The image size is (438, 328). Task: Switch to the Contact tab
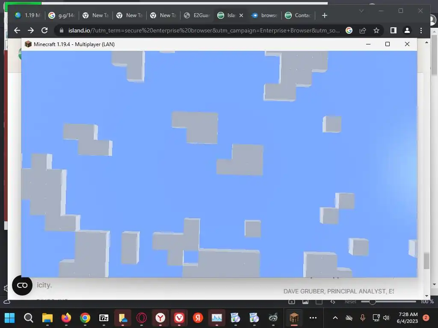pyautogui.click(x=298, y=15)
